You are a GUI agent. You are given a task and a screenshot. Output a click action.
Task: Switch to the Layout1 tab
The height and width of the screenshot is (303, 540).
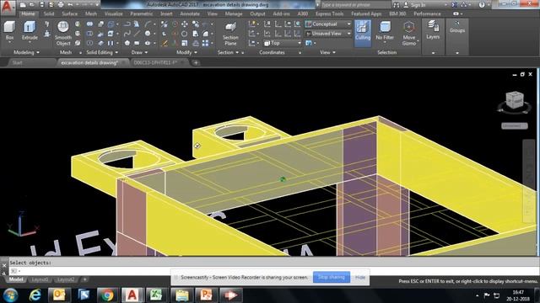(x=40, y=279)
